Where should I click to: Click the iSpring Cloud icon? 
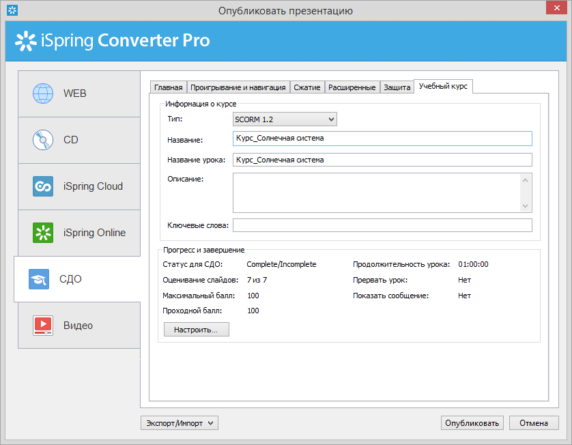pyautogui.click(x=43, y=186)
